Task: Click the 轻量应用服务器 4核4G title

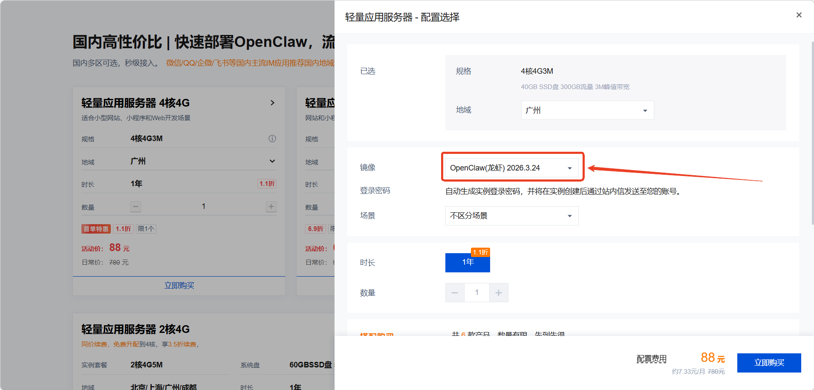Action: click(x=136, y=103)
